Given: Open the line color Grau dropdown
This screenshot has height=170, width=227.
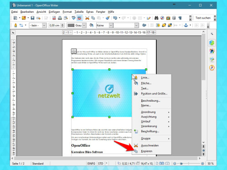Looking at the screenshot, I should 84,26.
